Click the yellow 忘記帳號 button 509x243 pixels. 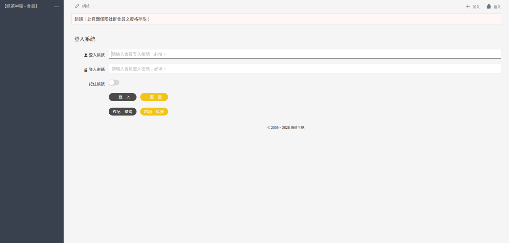coord(154,112)
